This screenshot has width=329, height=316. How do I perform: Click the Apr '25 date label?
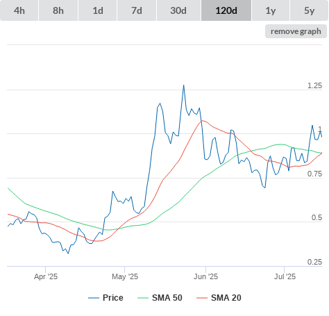46,276
